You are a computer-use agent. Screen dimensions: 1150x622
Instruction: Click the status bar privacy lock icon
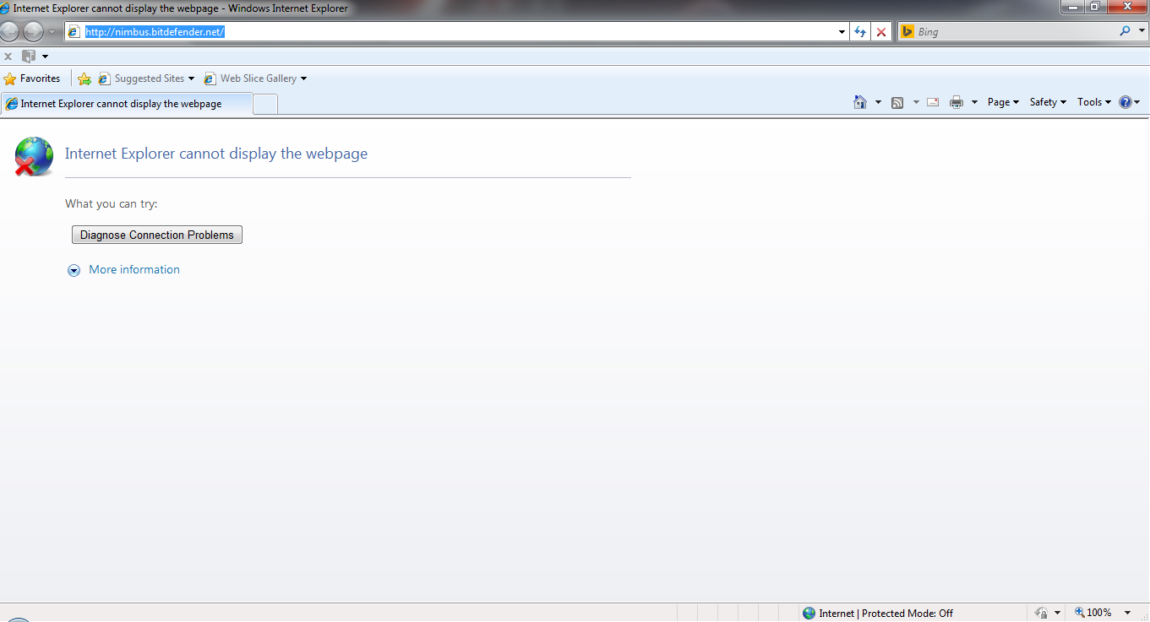click(x=1042, y=614)
